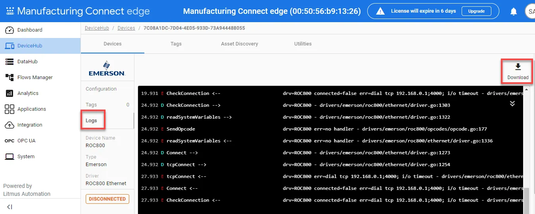Select DeviceHub in the sidebar
535x214 pixels.
coord(40,46)
